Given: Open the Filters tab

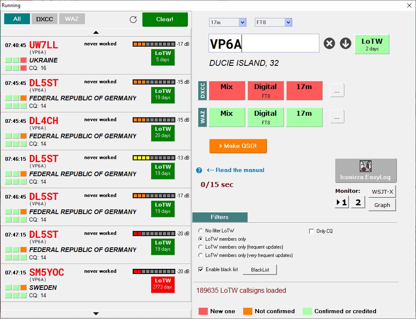Looking at the screenshot, I should point(220,217).
